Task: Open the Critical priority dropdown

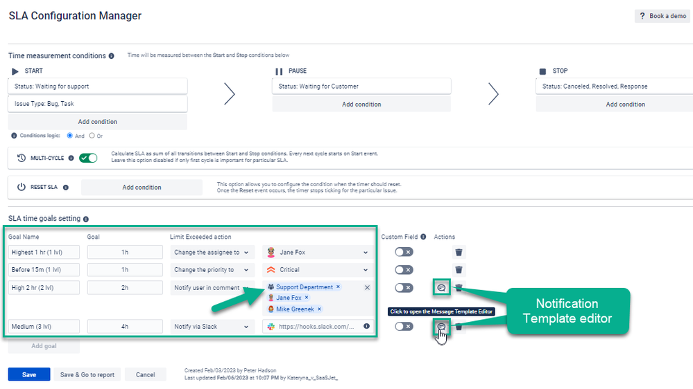Action: 318,270
